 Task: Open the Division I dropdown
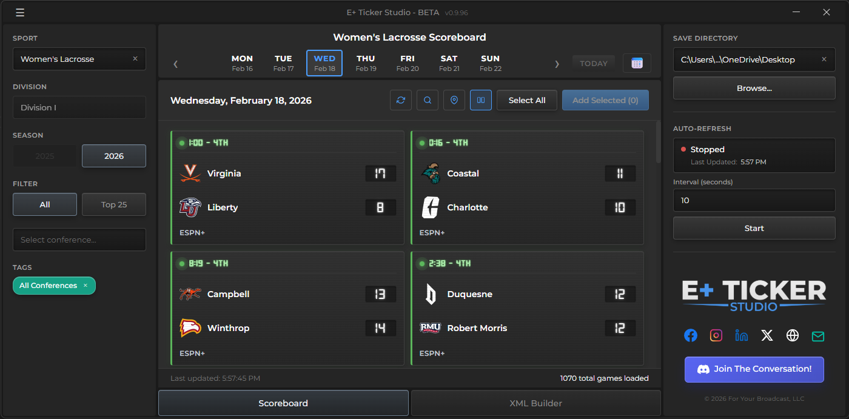click(79, 107)
